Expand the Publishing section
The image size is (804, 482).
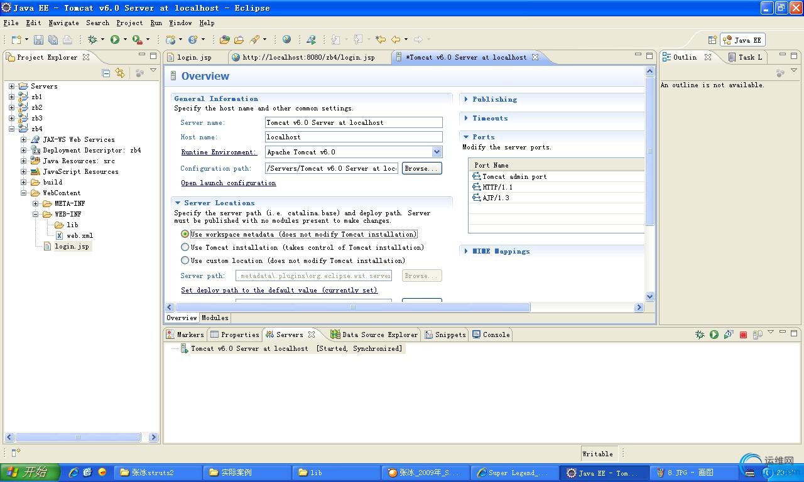tap(466, 99)
